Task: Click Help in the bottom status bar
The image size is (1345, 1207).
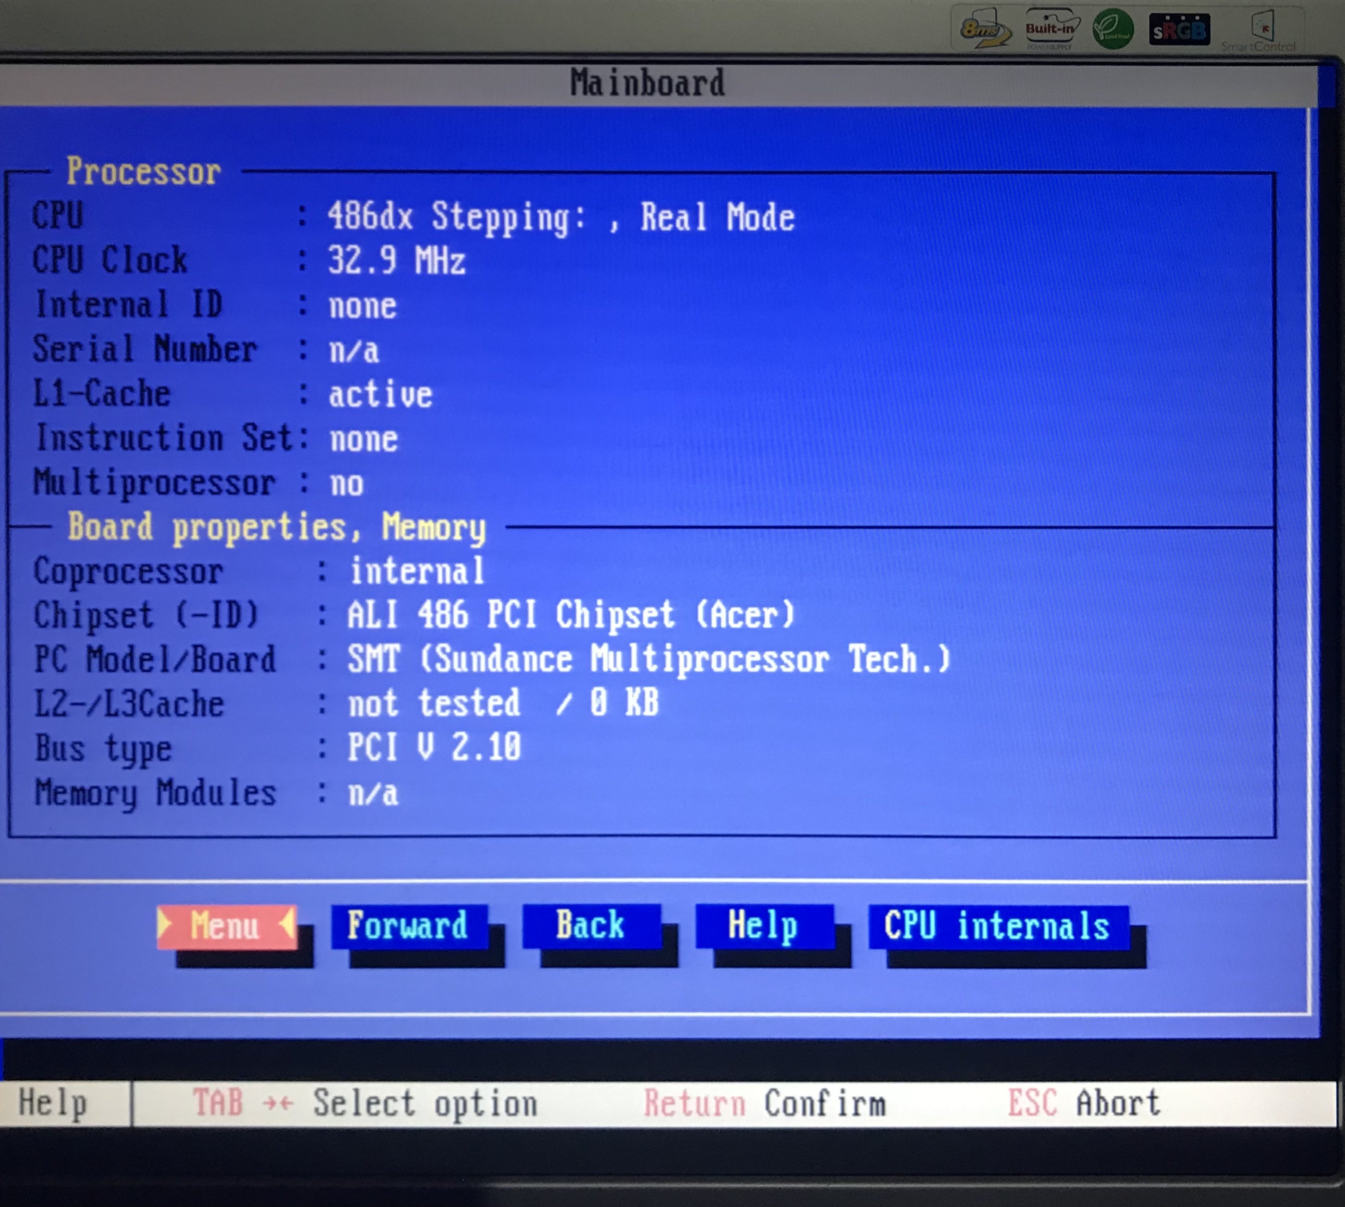Action: coord(53,1103)
